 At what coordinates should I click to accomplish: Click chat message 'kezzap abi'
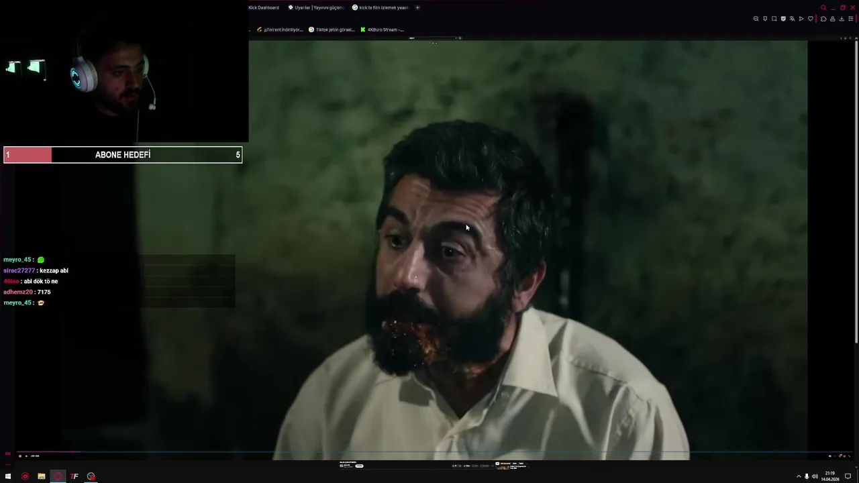(x=54, y=270)
